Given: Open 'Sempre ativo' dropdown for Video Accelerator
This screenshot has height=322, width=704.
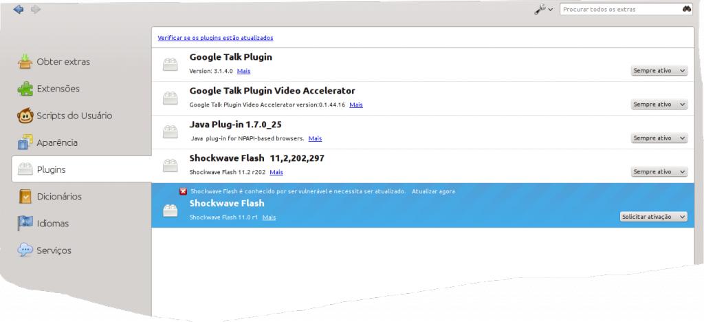Looking at the screenshot, I should point(659,104).
